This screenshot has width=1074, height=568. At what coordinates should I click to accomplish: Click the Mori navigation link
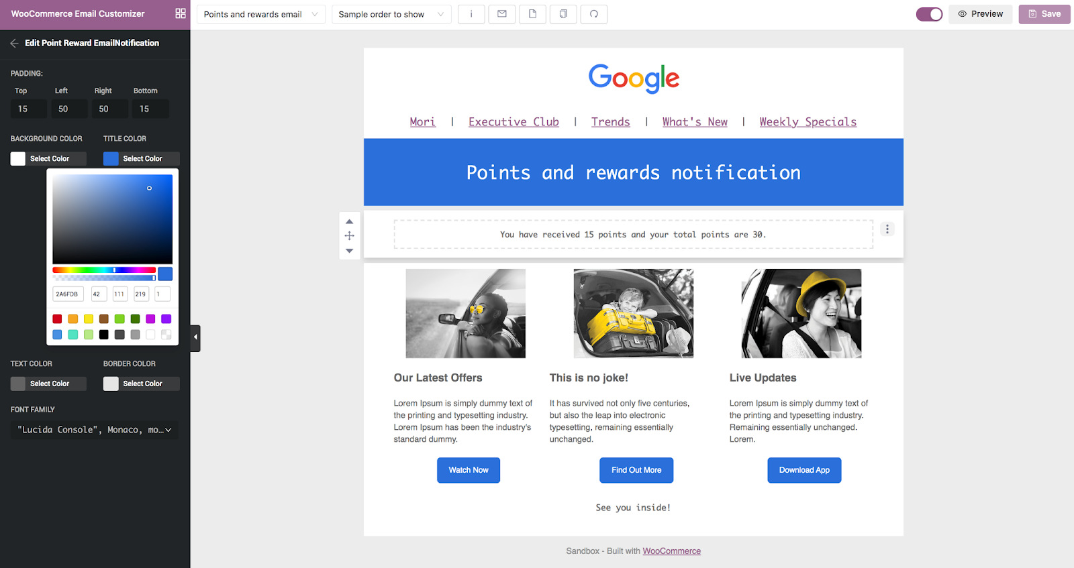(423, 122)
